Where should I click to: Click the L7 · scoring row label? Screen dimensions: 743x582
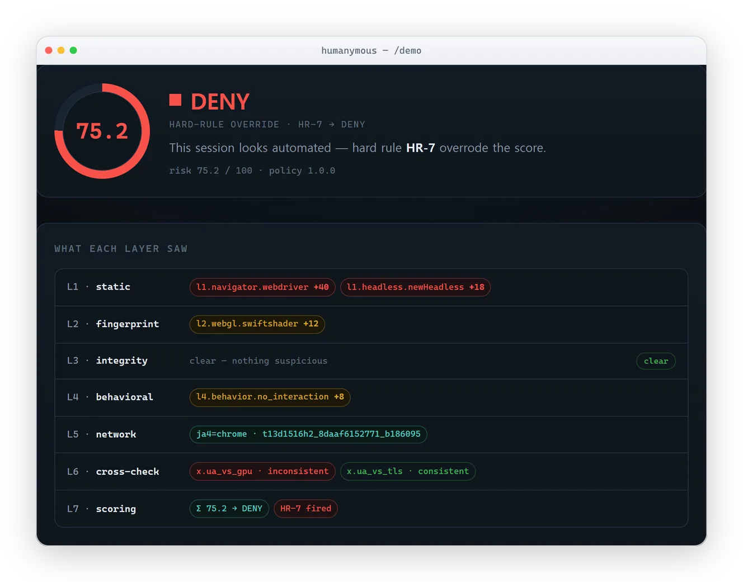[101, 509]
